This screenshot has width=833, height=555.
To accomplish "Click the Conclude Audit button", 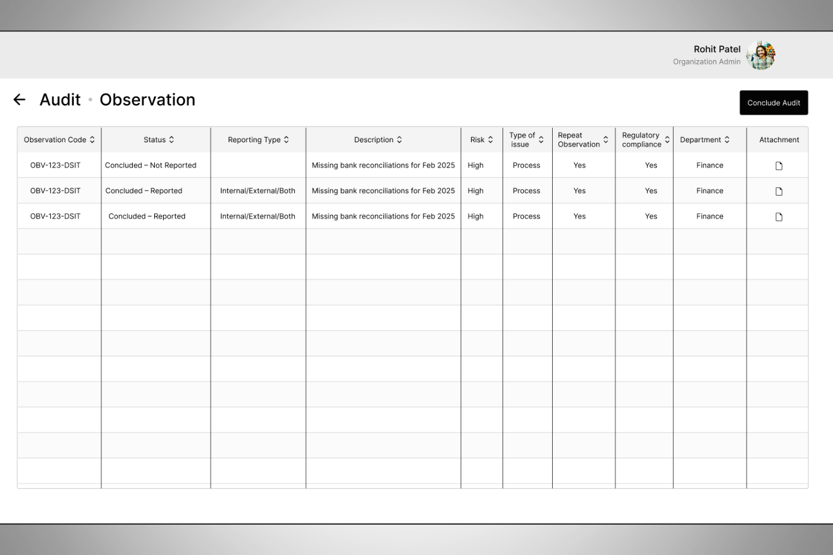I will click(774, 103).
